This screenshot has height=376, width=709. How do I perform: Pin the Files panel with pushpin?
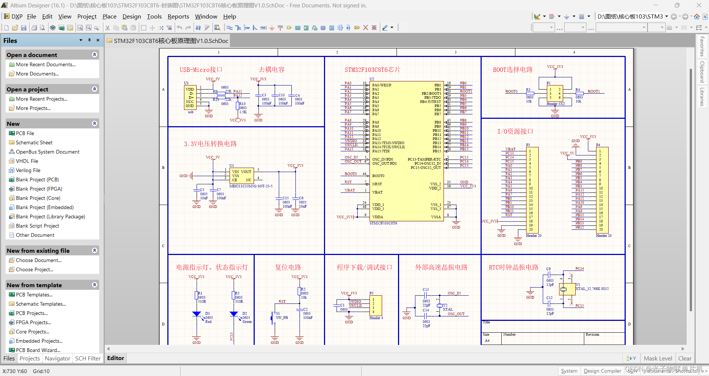[89, 40]
